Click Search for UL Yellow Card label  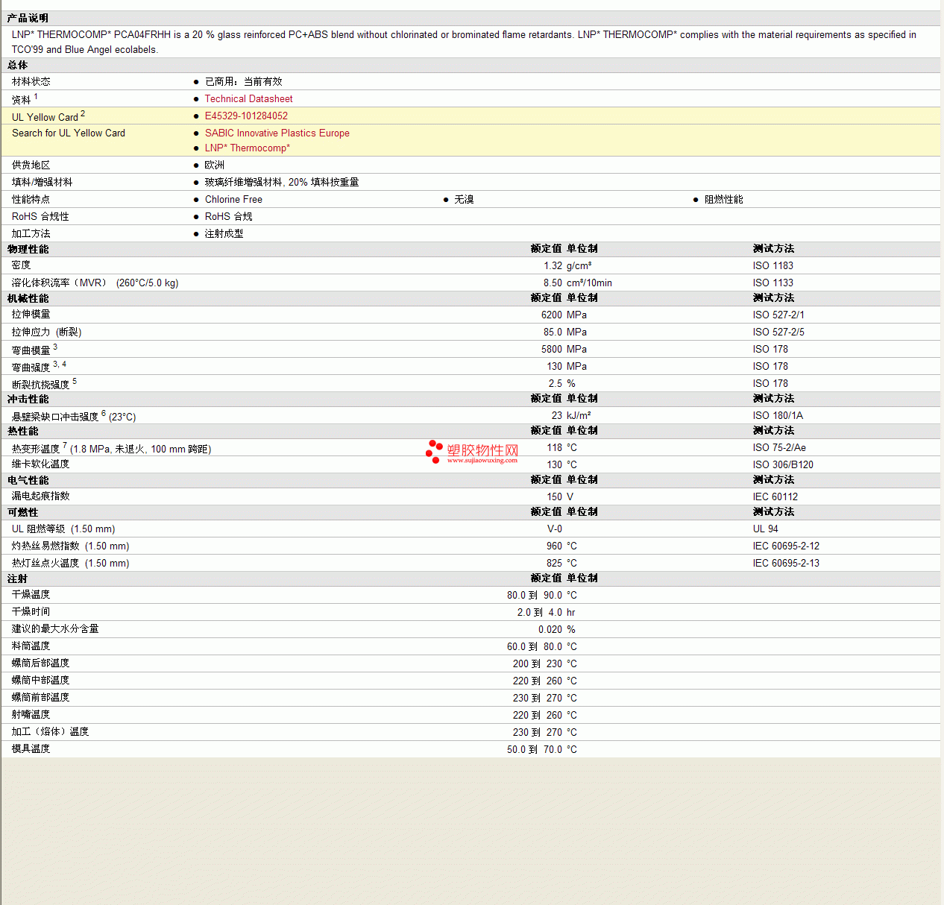coord(69,133)
